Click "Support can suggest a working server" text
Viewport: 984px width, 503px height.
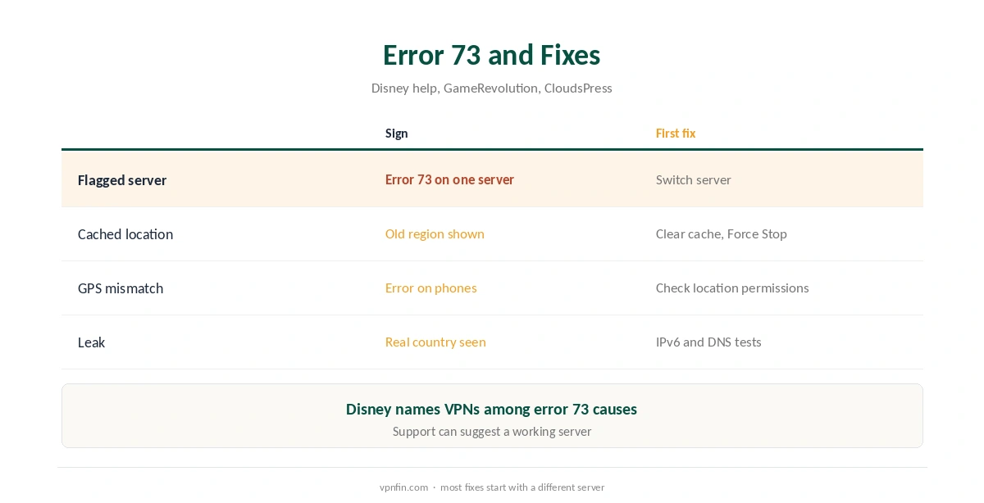click(x=491, y=431)
